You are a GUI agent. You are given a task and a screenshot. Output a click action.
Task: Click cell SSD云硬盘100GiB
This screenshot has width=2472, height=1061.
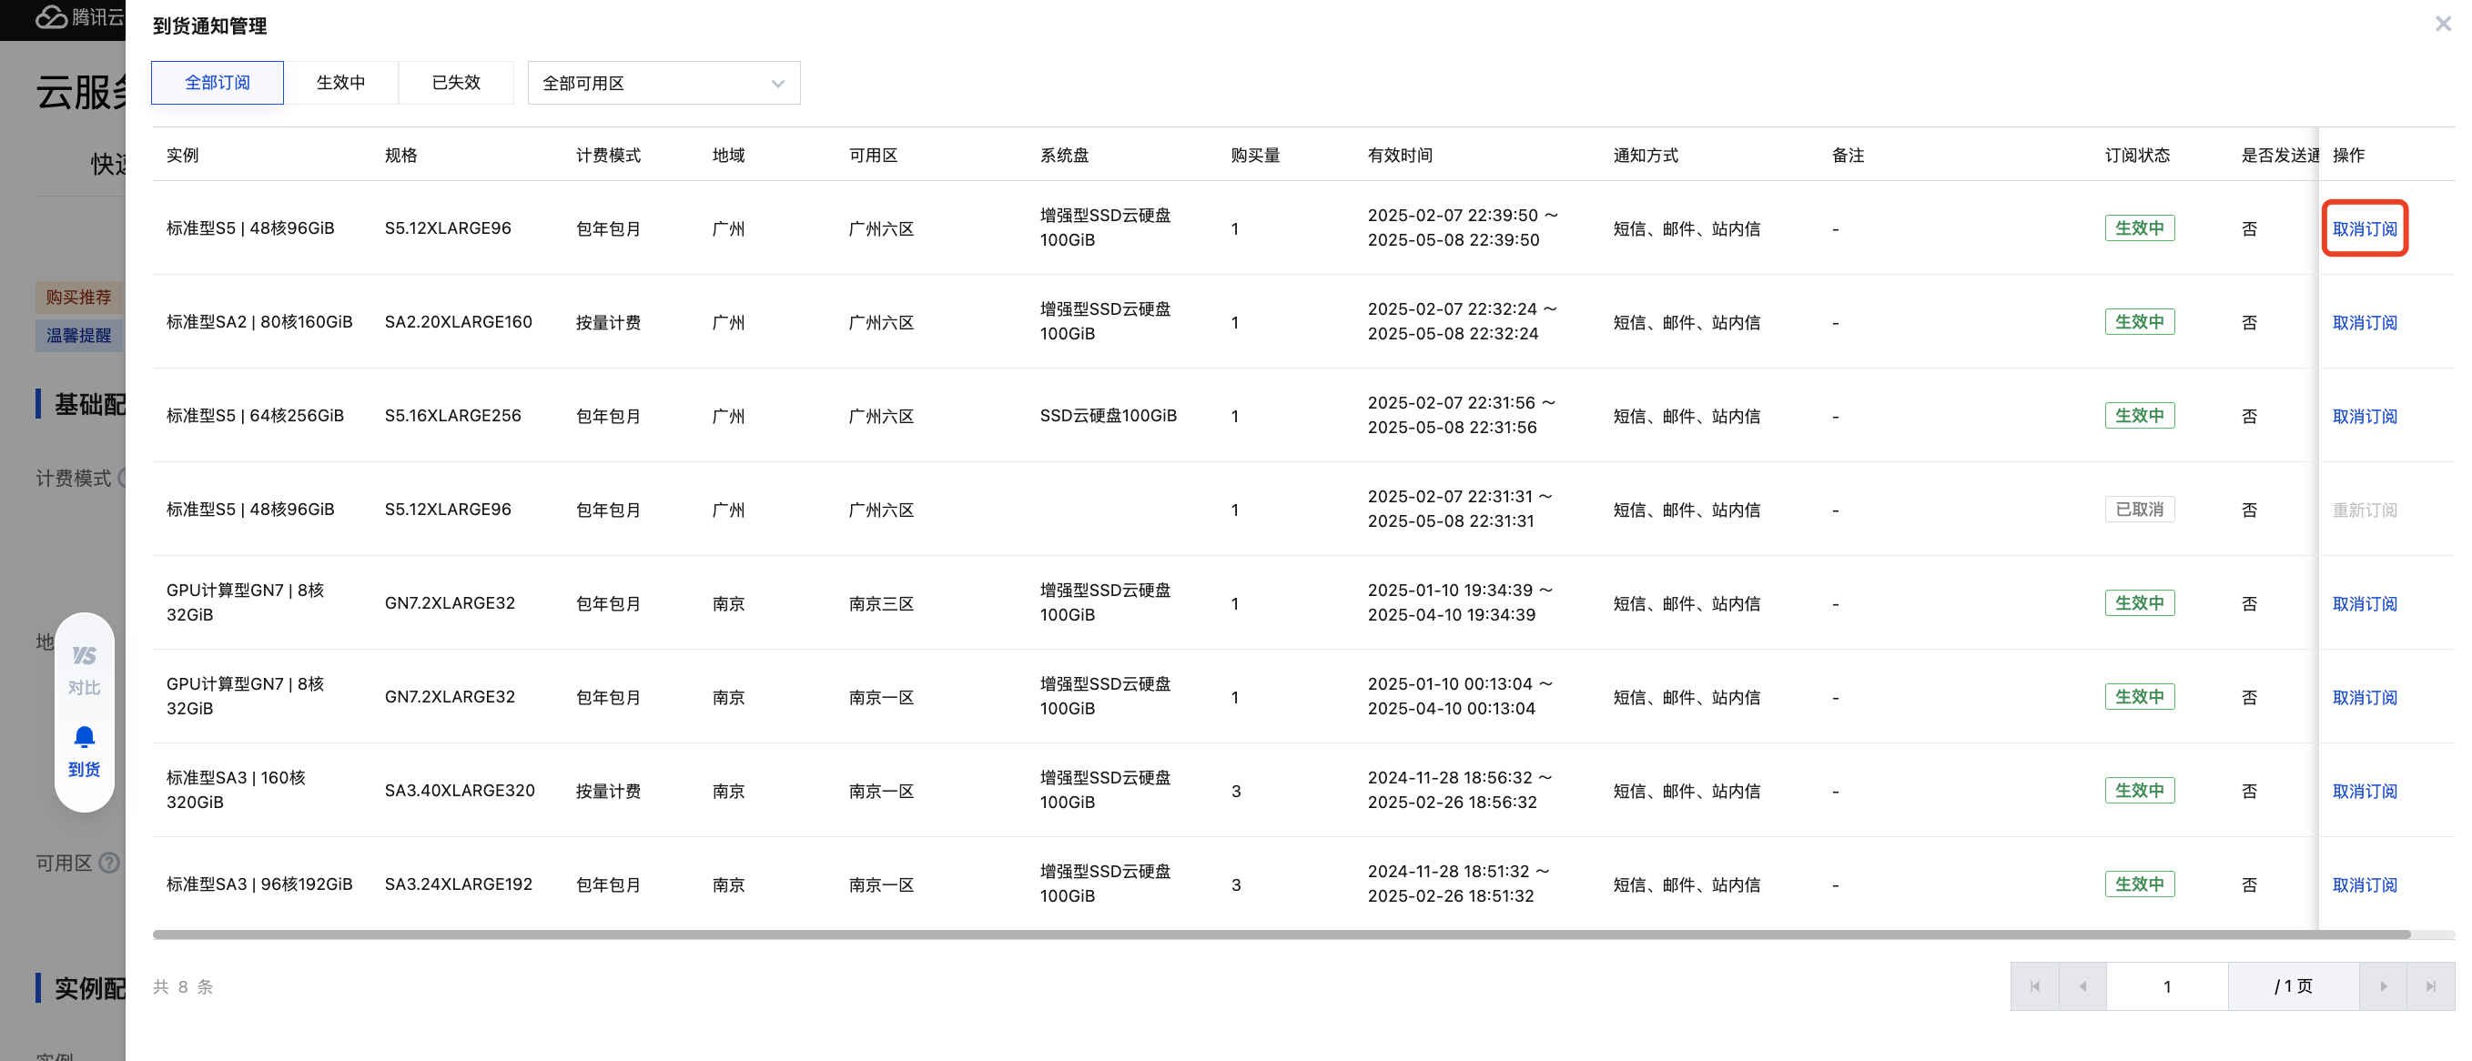click(x=1108, y=417)
